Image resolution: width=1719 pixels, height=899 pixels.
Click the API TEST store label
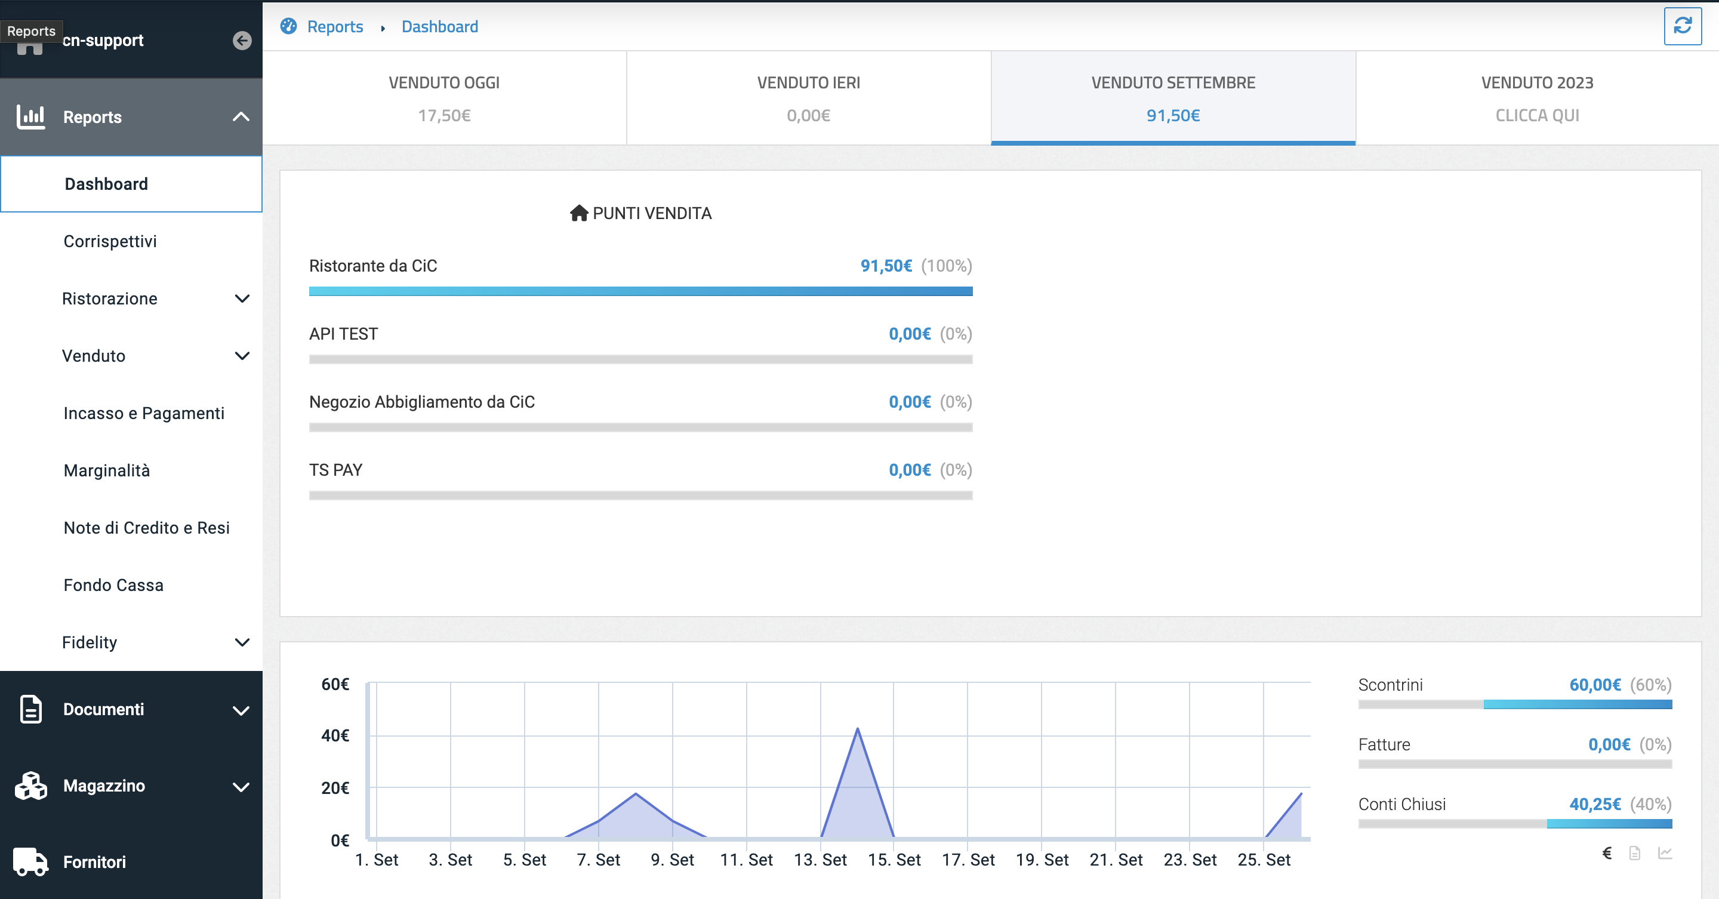[344, 334]
